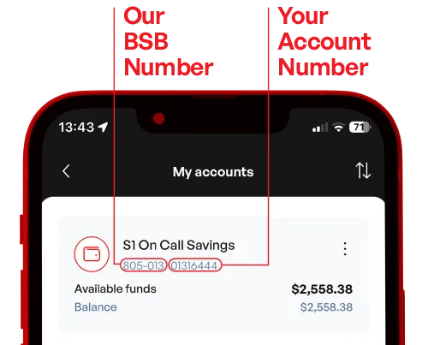428x345 pixels.
Task: Select the BSB number 805-013
Action: pos(143,265)
